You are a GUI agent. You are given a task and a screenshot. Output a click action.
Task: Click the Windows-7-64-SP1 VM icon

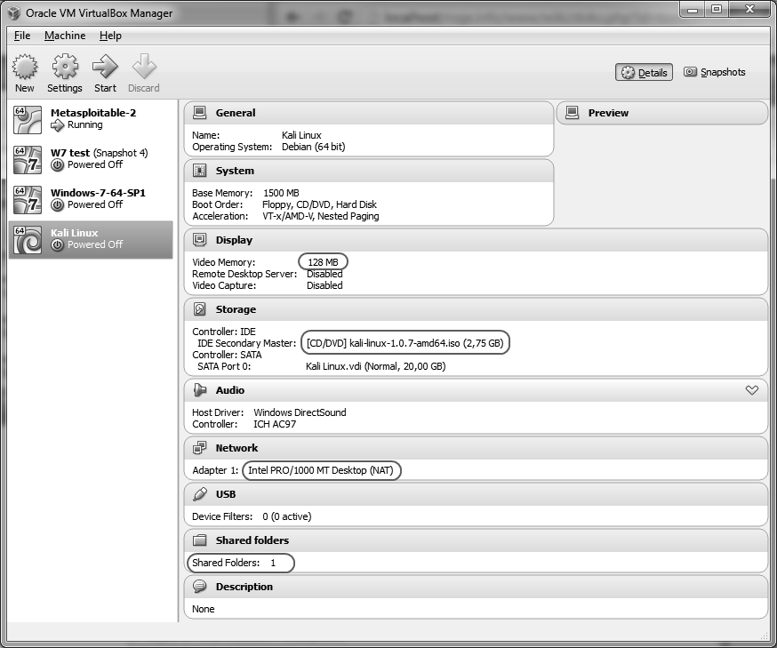point(28,199)
